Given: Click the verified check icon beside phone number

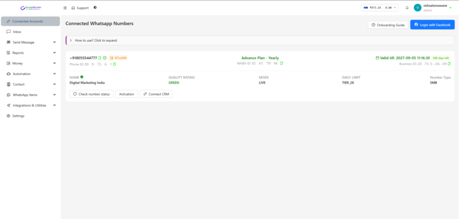Looking at the screenshot, I should [x=105, y=58].
